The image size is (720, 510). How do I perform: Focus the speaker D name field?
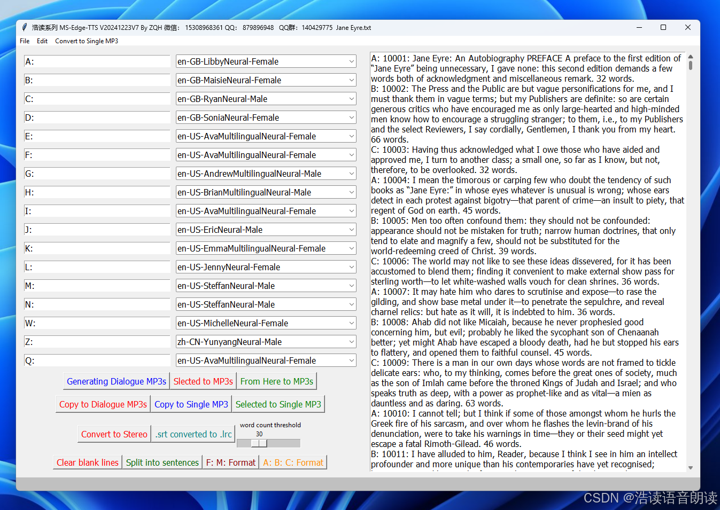click(x=97, y=117)
